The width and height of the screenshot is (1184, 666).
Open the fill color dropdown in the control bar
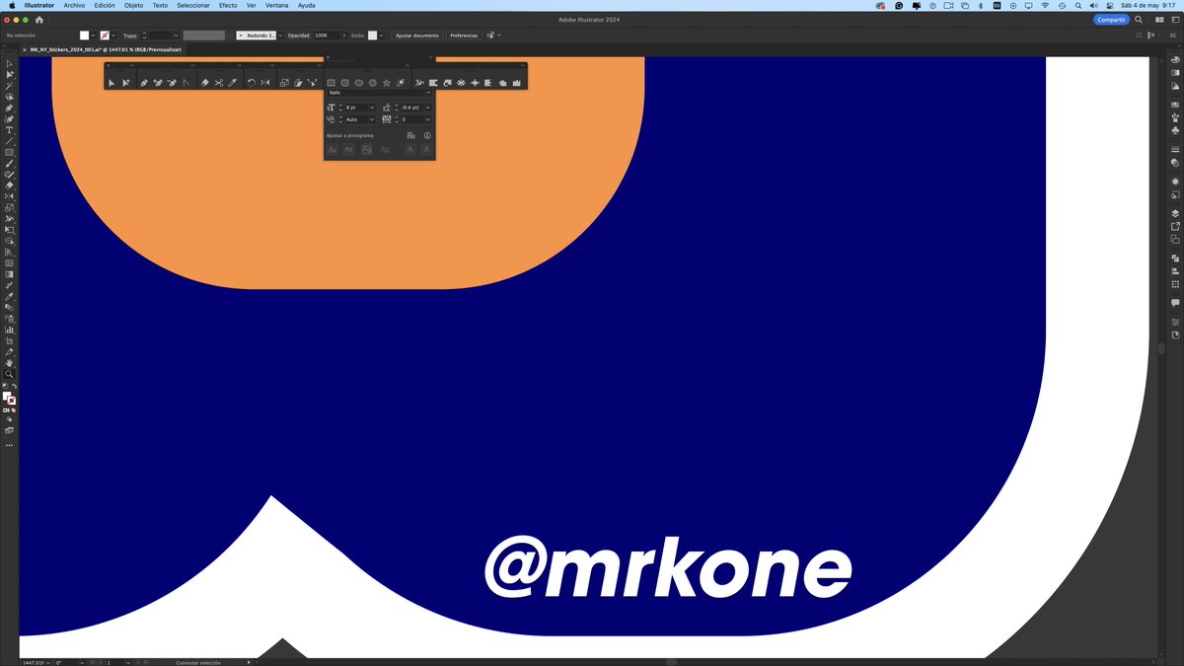[x=94, y=36]
